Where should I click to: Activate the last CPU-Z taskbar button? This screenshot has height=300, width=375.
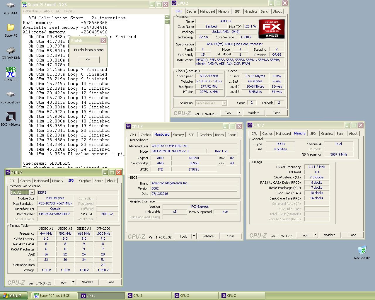coord(242,296)
